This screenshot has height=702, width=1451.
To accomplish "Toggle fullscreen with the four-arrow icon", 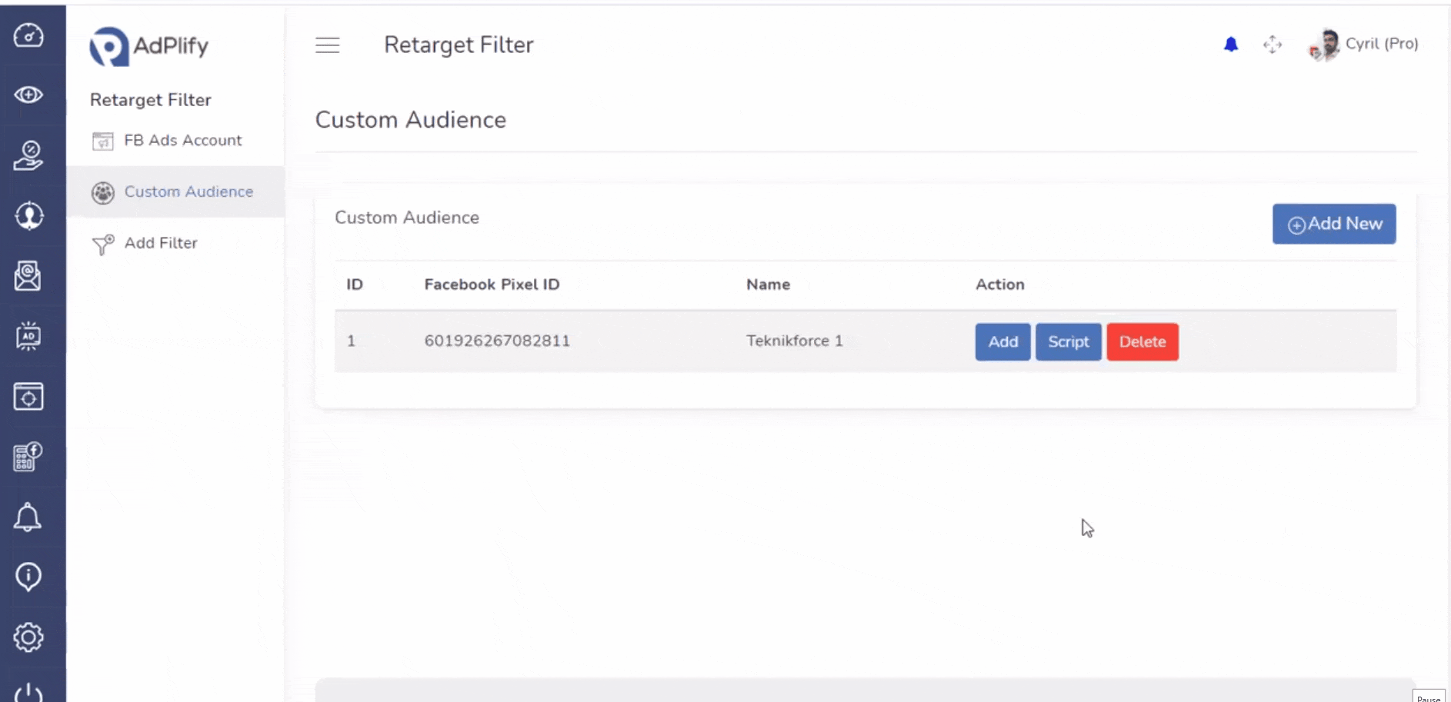I will coord(1273,45).
